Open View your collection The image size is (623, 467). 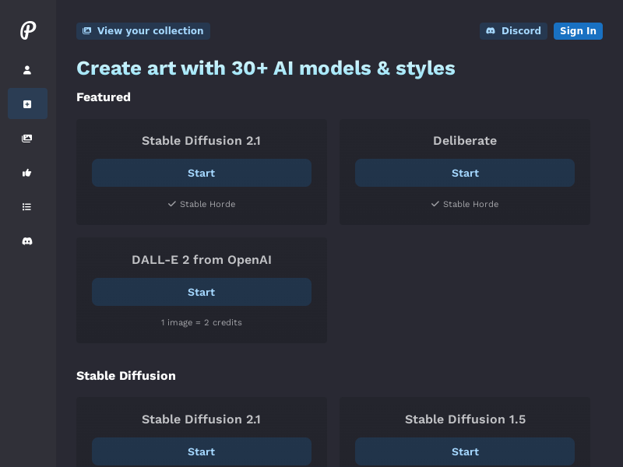[143, 31]
